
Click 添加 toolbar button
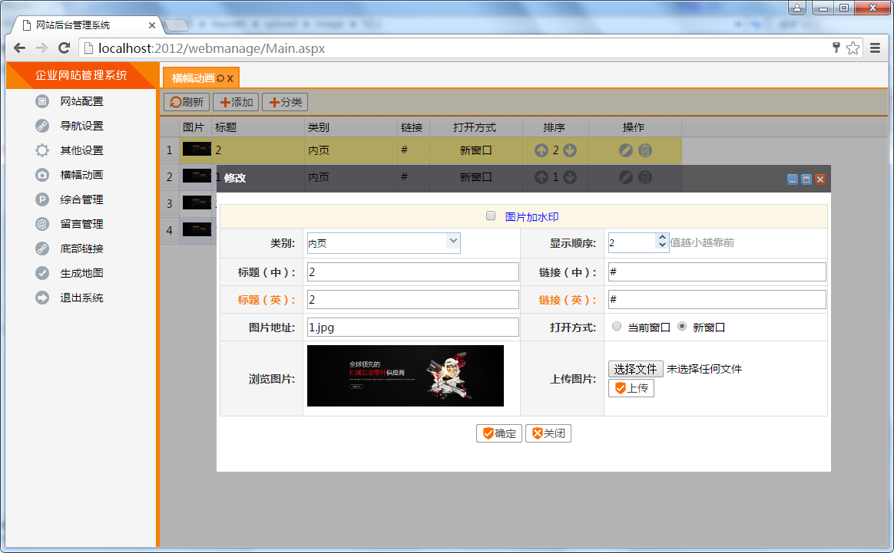tap(236, 102)
